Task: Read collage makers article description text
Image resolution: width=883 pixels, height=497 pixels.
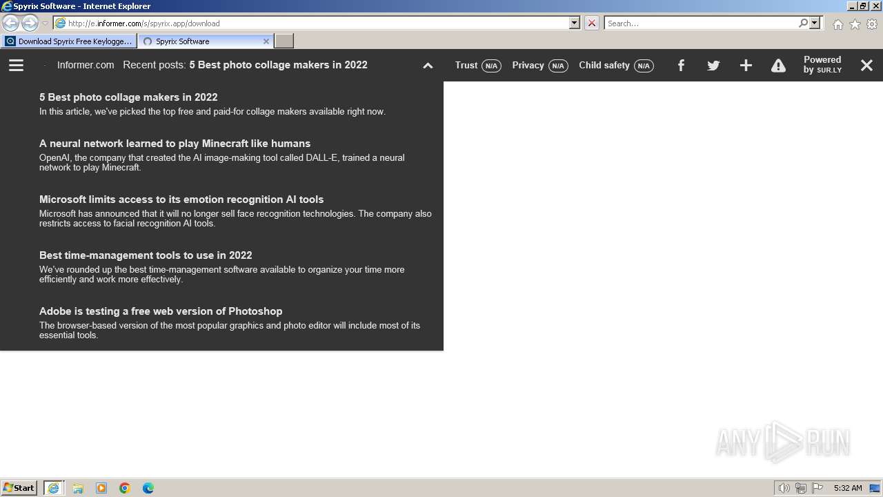Action: pyautogui.click(x=212, y=112)
